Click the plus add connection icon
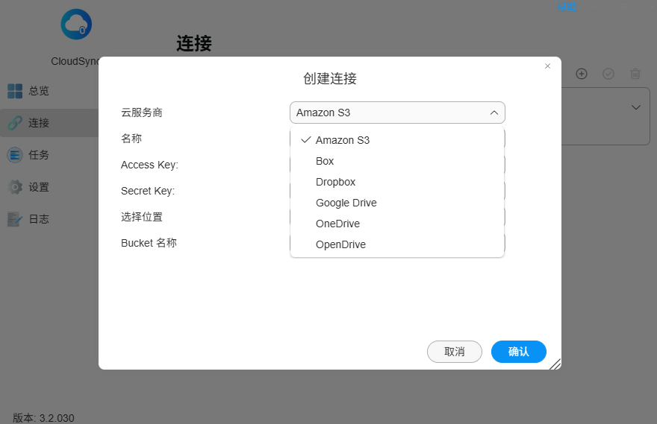This screenshot has height=424, width=657. click(582, 74)
